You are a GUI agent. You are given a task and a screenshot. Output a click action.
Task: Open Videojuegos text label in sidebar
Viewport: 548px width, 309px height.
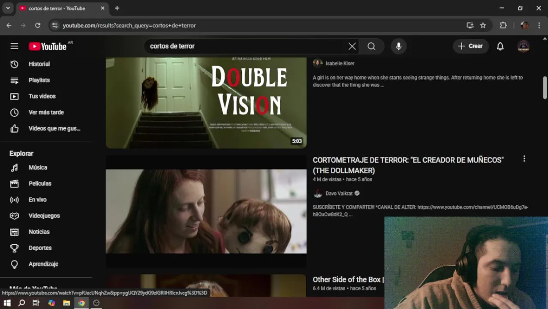[44, 216]
